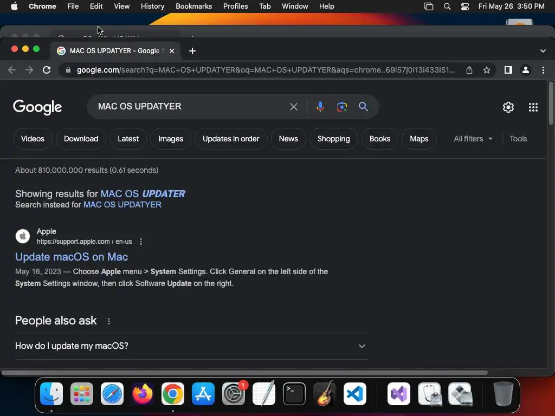Open Control Center in menu bar
This screenshot has height=416, width=555.
pos(464,6)
